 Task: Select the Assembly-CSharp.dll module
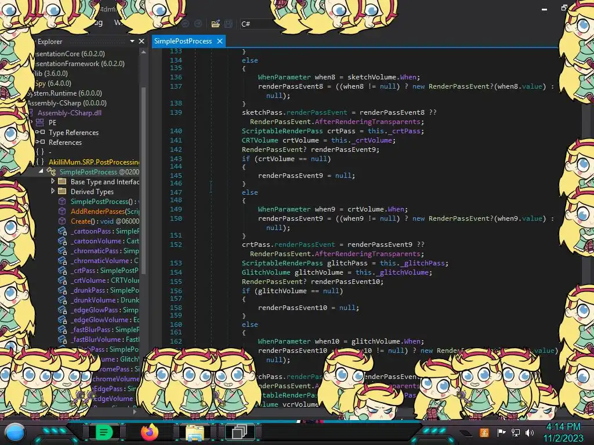(70, 113)
